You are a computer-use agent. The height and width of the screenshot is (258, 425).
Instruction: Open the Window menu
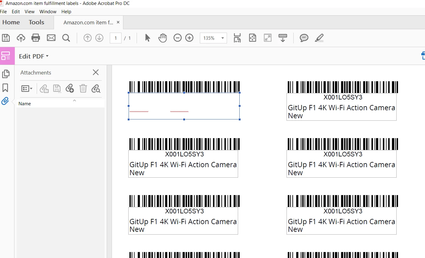tap(48, 11)
